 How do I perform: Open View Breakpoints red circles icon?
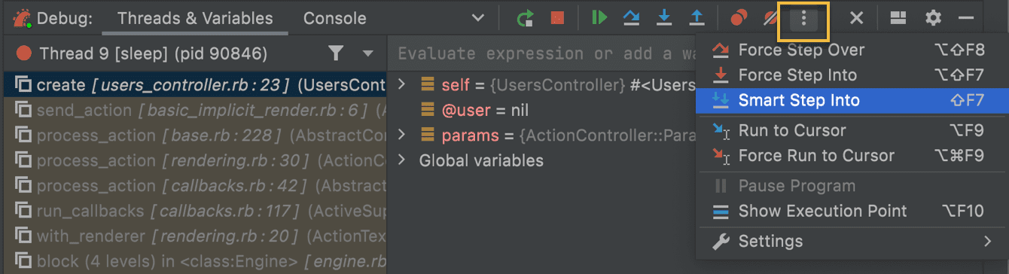click(739, 18)
